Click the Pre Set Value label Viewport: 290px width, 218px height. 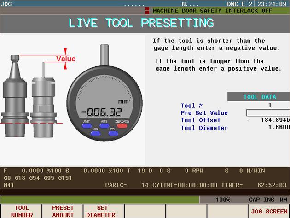click(x=204, y=113)
